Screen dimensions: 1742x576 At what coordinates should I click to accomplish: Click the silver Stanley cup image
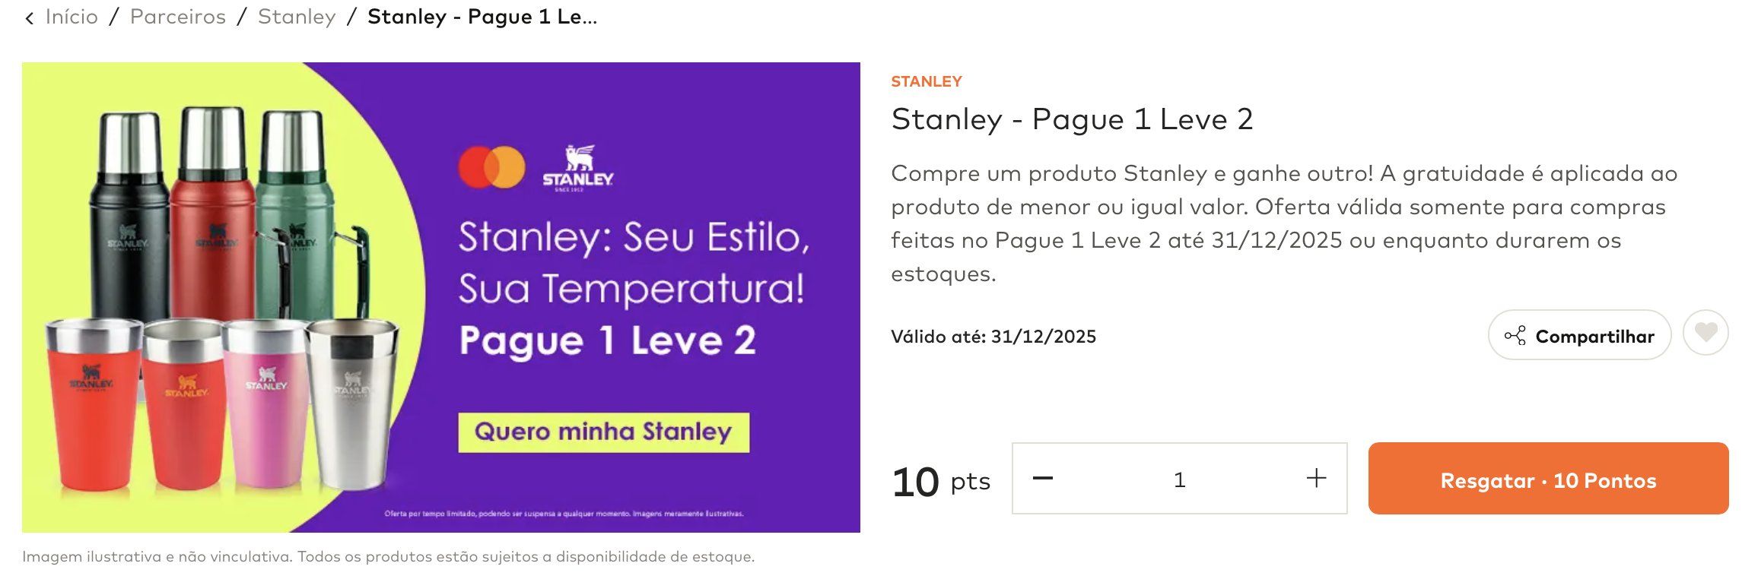point(351,403)
